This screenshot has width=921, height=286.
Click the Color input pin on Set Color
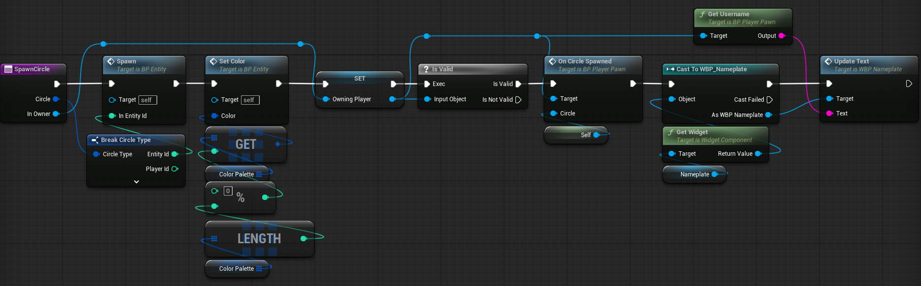(x=214, y=116)
